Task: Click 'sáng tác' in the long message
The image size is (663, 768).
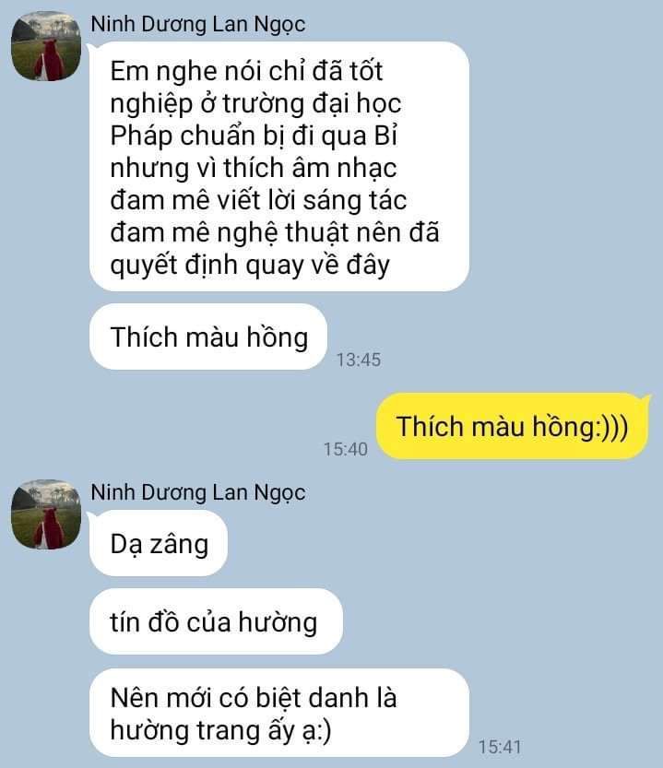Action: point(354,200)
